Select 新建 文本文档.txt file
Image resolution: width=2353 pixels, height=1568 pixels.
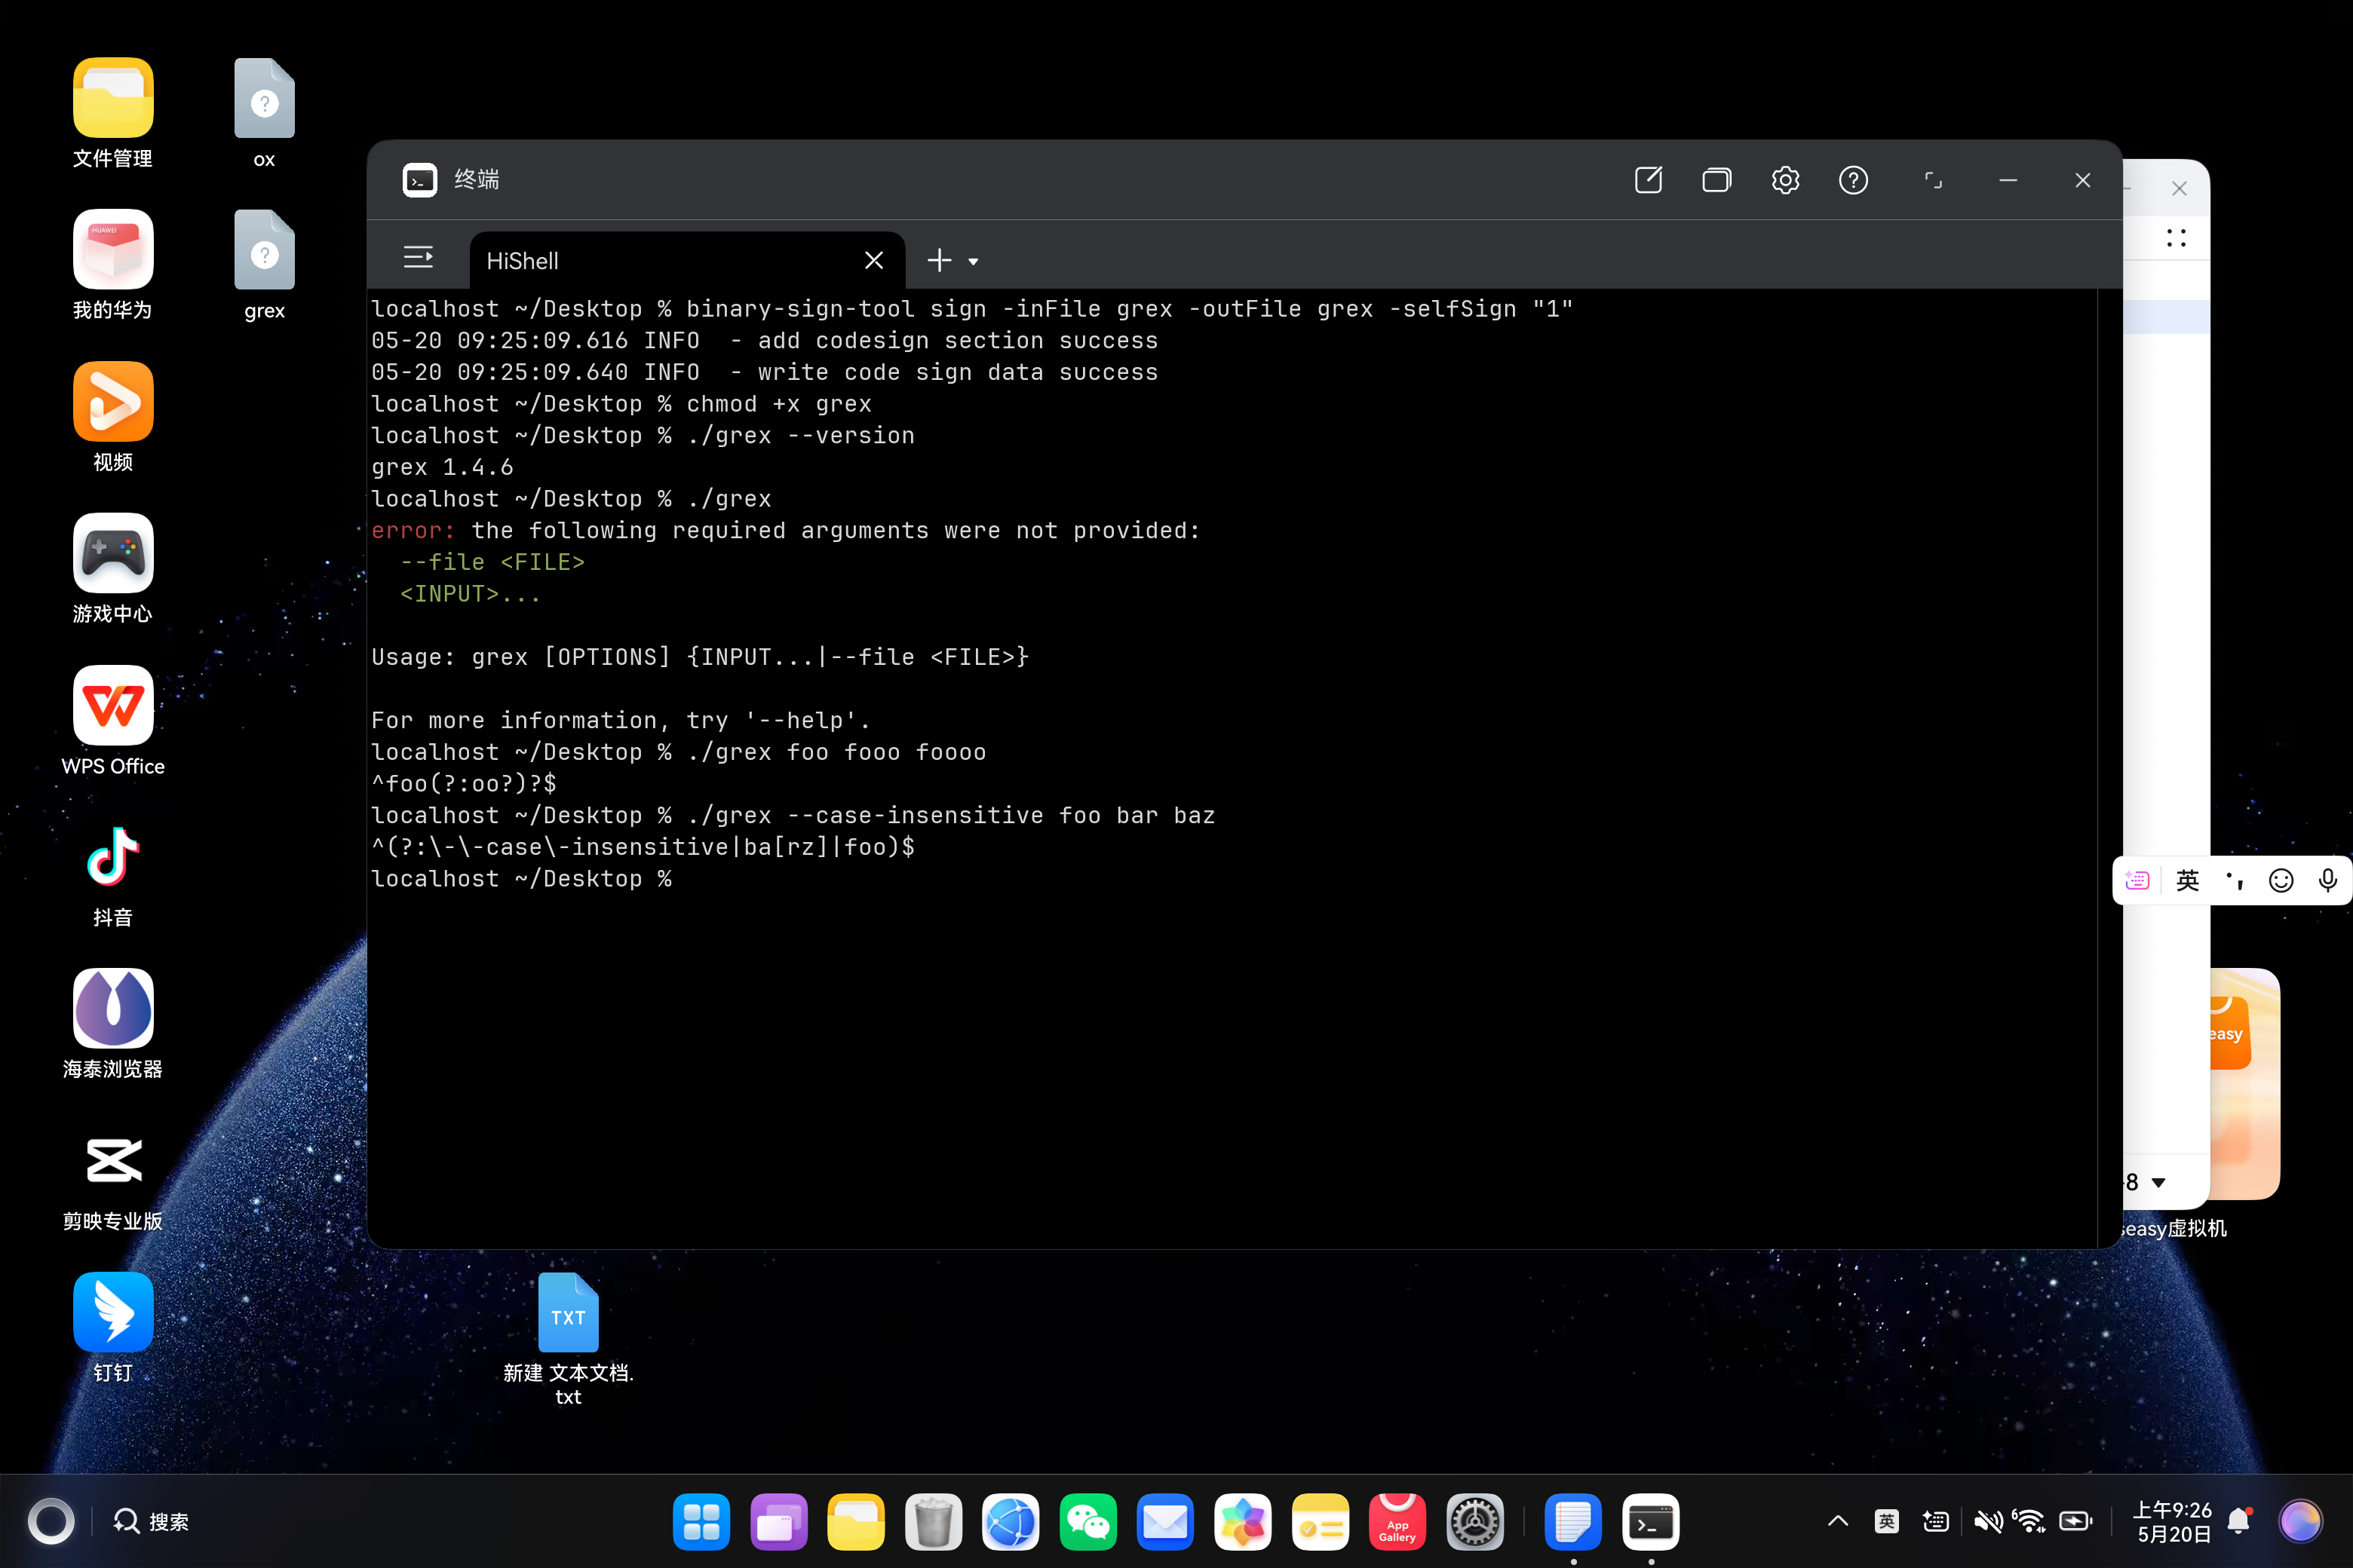click(568, 1312)
